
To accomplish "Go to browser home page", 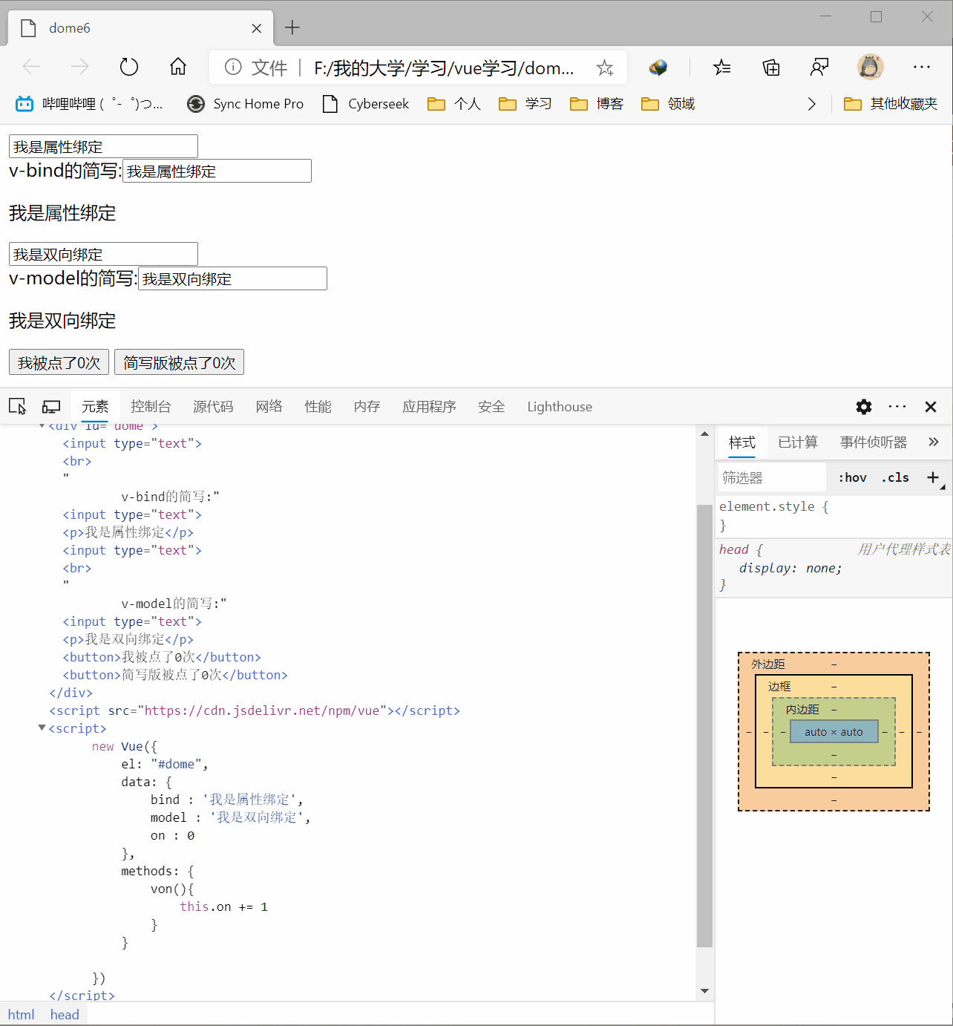I will (178, 68).
